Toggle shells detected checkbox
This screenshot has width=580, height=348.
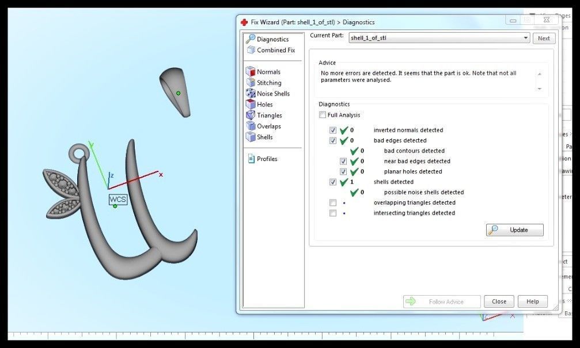pyautogui.click(x=333, y=182)
